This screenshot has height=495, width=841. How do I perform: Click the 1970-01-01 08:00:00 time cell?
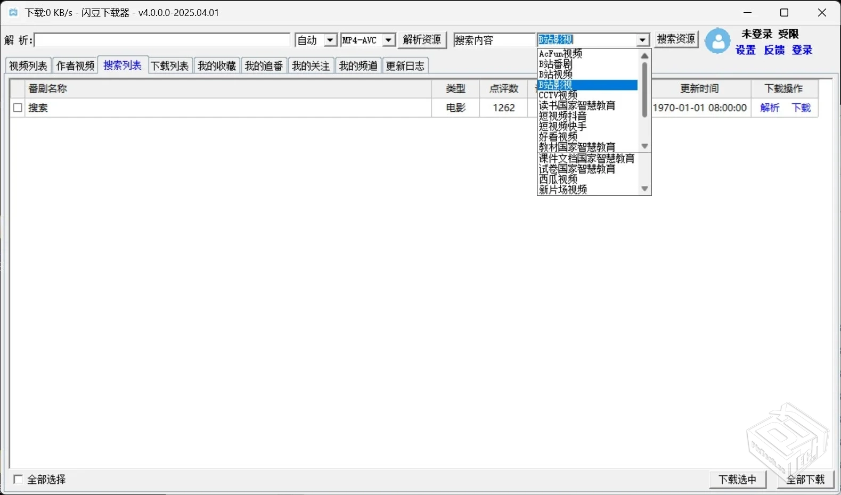[700, 108]
